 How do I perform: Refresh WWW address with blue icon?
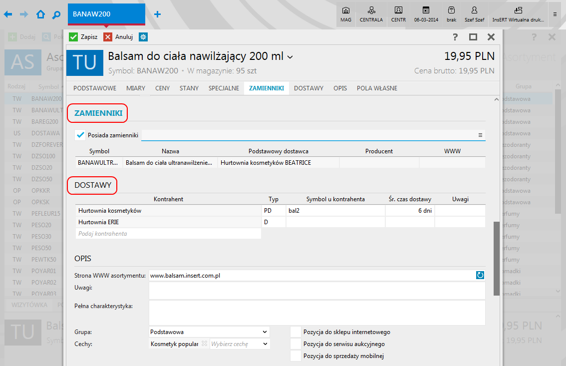(480, 275)
